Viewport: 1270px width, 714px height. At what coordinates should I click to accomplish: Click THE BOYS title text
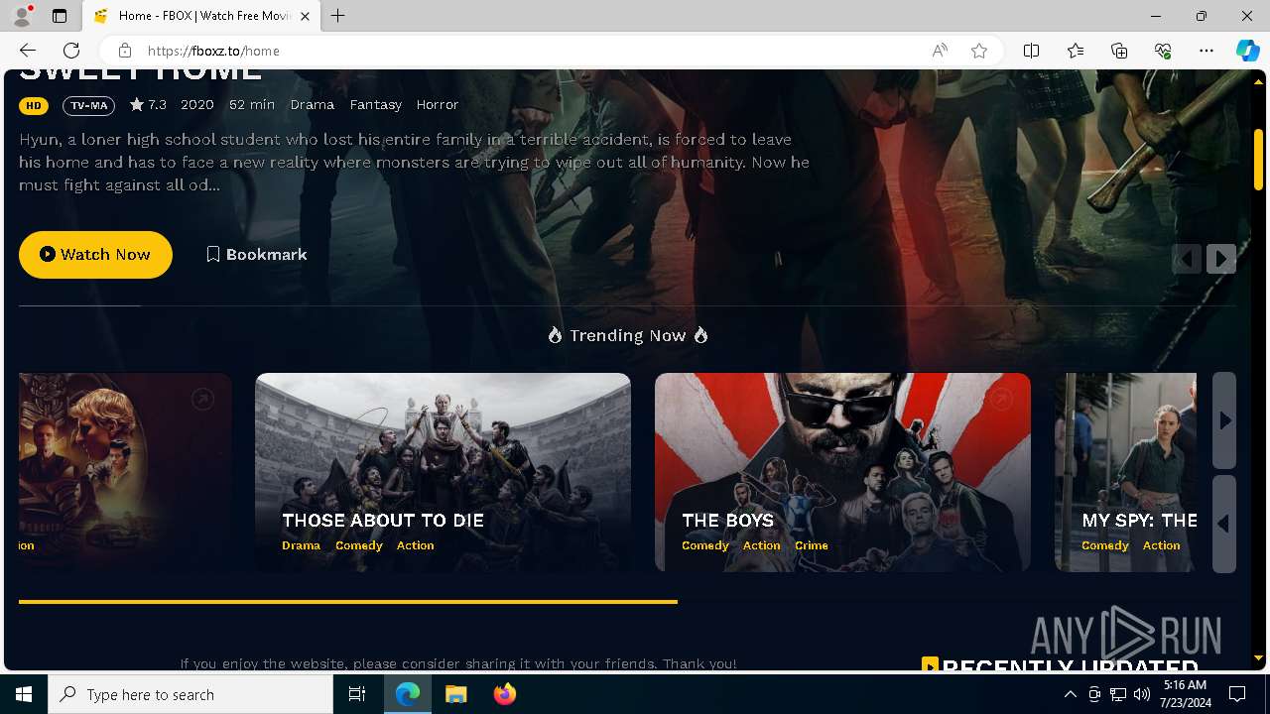click(727, 521)
